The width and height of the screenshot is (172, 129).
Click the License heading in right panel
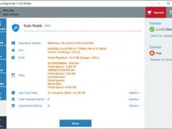(156, 47)
